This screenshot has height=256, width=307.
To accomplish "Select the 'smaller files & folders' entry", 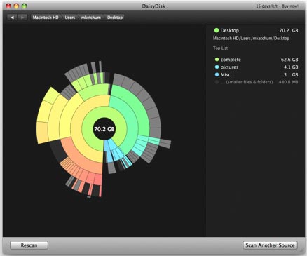I will (x=257, y=82).
